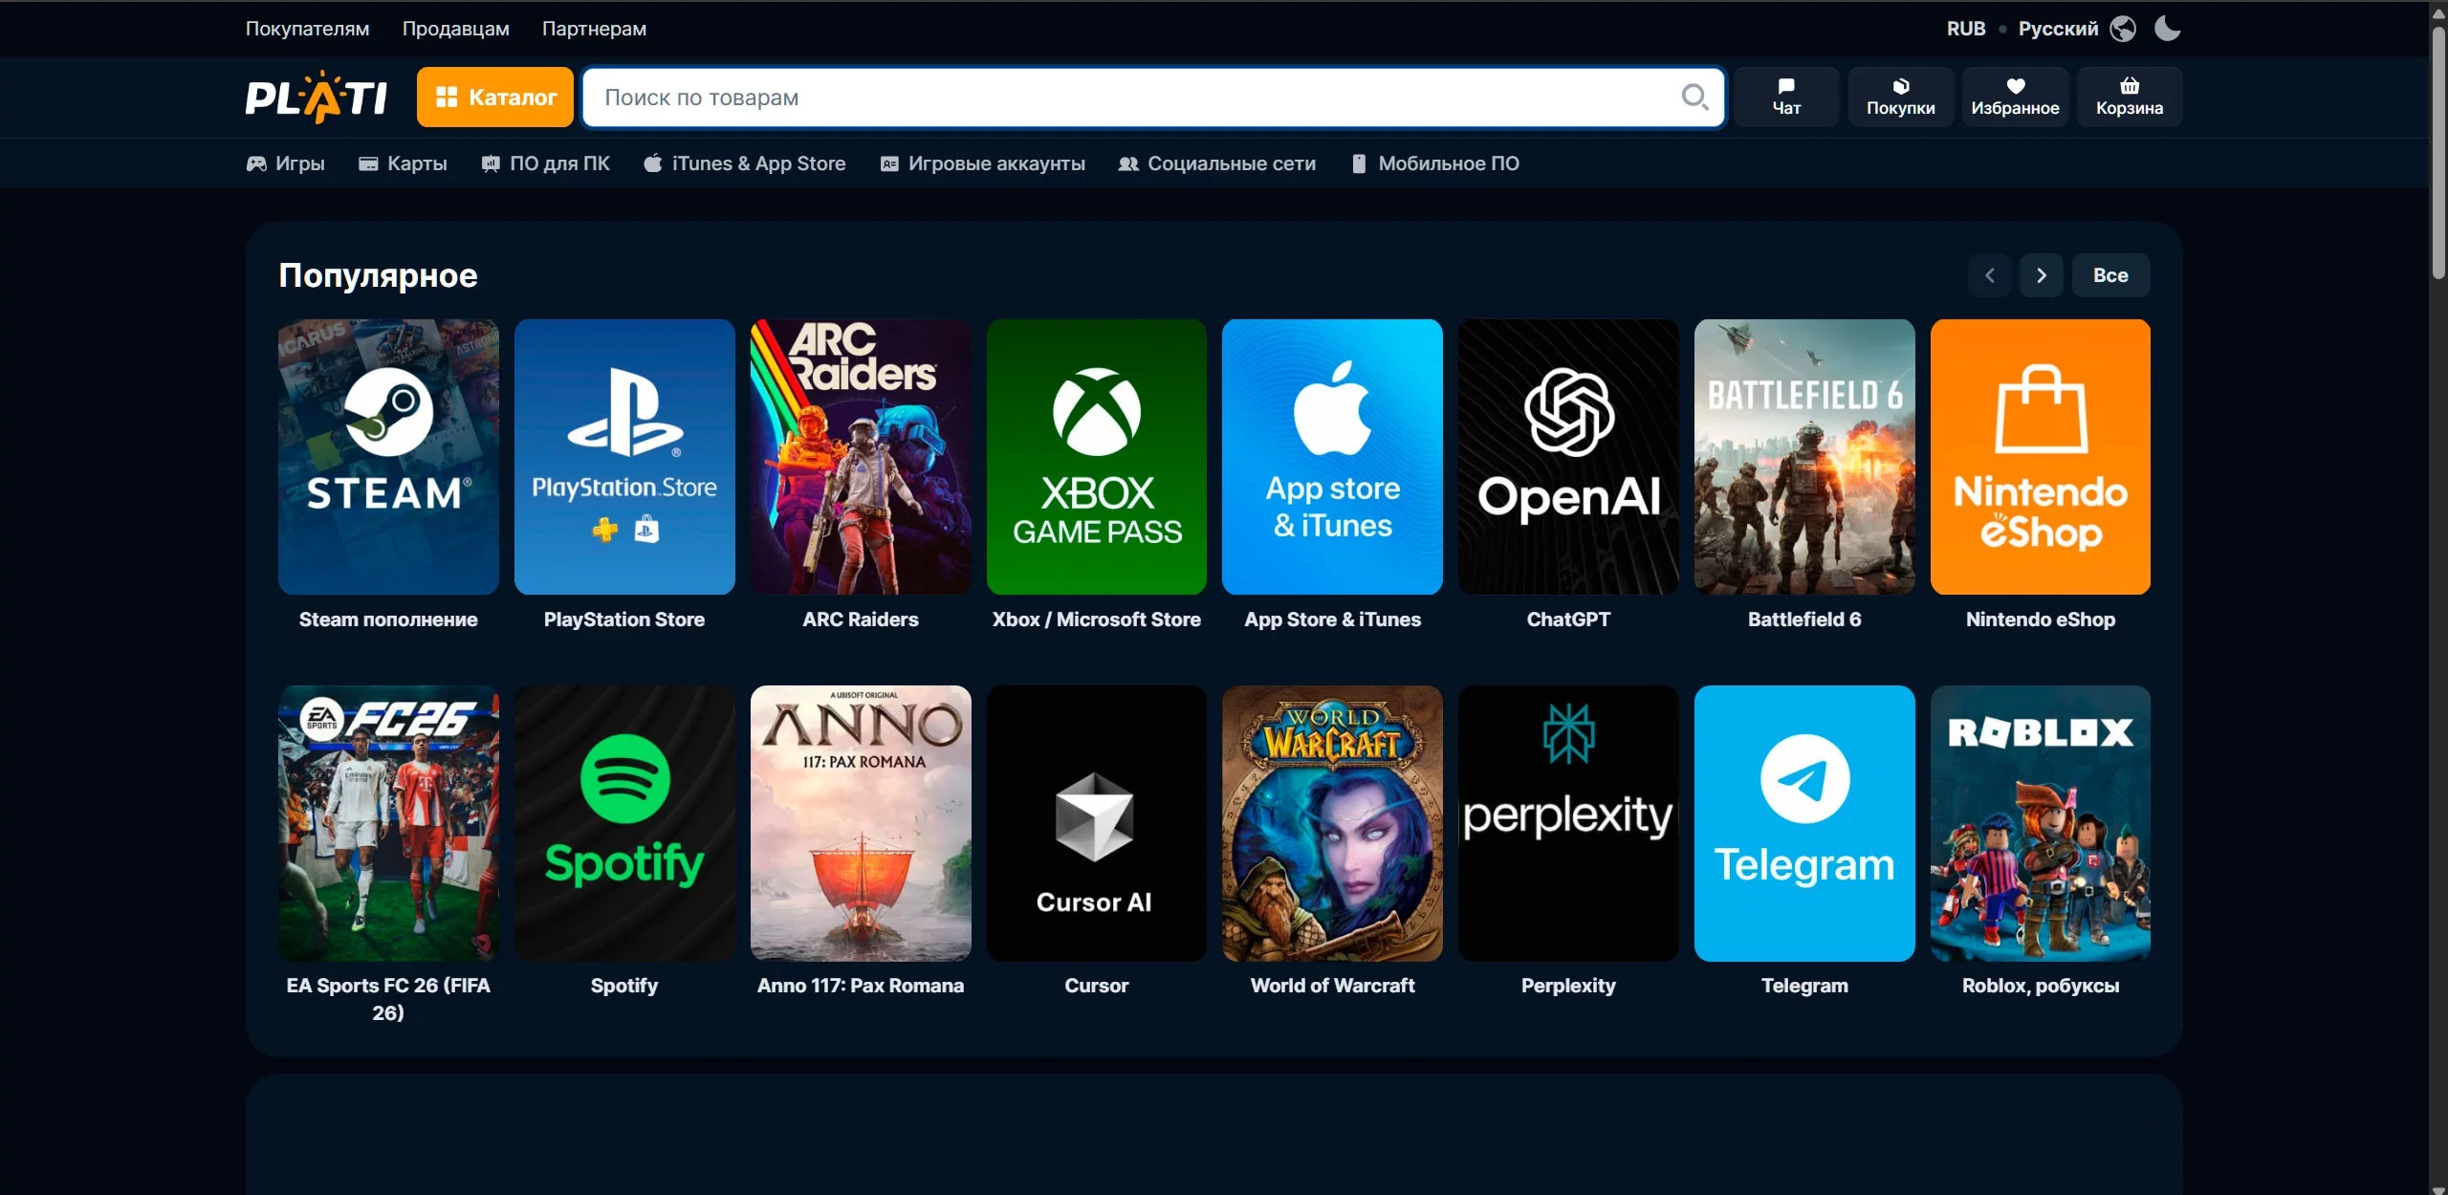2448x1195 pixels.
Task: Click the Все button in Популярное
Action: pos(2109,275)
